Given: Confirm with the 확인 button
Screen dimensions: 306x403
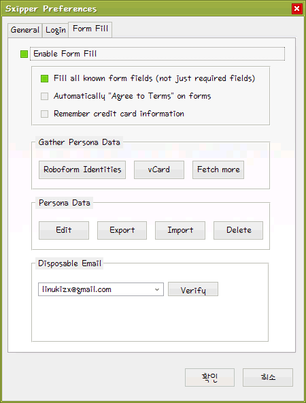Looking at the screenshot, I should (x=209, y=377).
